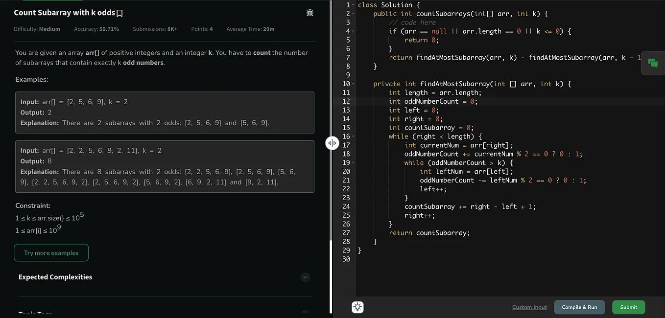Click the problem title text
The width and height of the screenshot is (665, 318).
(65, 13)
